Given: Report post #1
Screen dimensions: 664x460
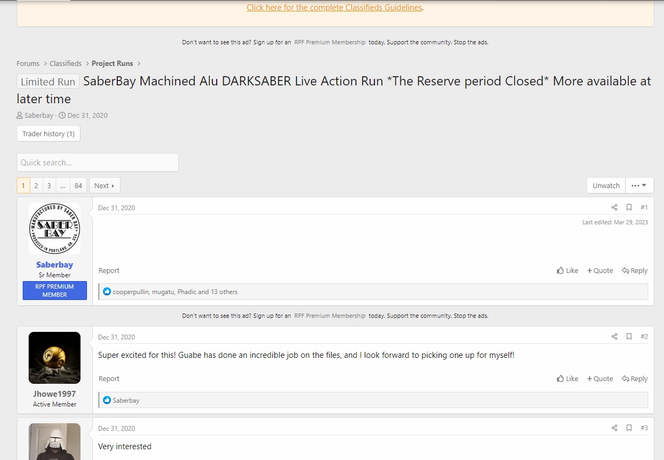Looking at the screenshot, I should click(109, 271).
